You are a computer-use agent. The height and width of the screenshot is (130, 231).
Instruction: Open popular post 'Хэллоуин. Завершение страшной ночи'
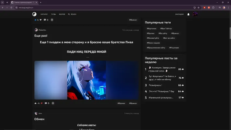pyautogui.click(x=162, y=69)
